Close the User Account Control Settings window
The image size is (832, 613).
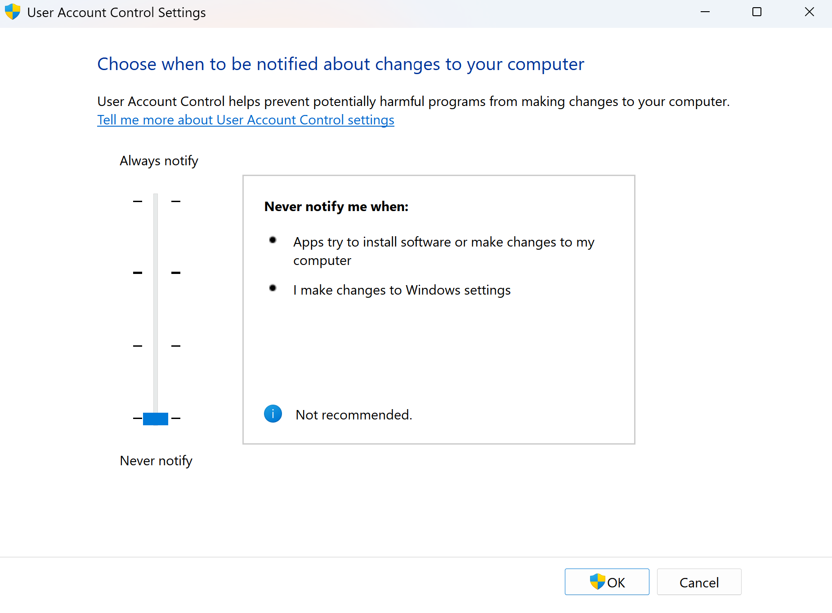pyautogui.click(x=810, y=12)
